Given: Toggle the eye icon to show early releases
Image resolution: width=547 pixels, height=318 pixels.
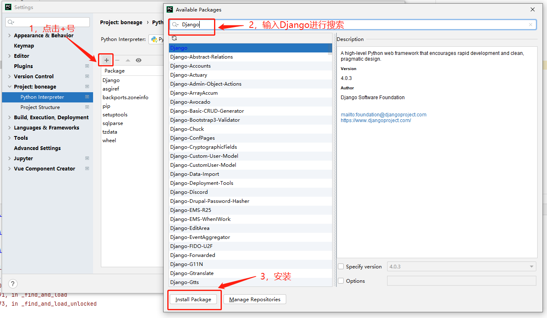Looking at the screenshot, I should click(x=139, y=60).
